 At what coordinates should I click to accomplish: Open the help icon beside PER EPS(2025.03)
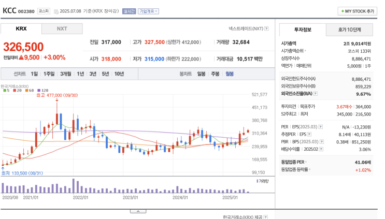[321, 127]
